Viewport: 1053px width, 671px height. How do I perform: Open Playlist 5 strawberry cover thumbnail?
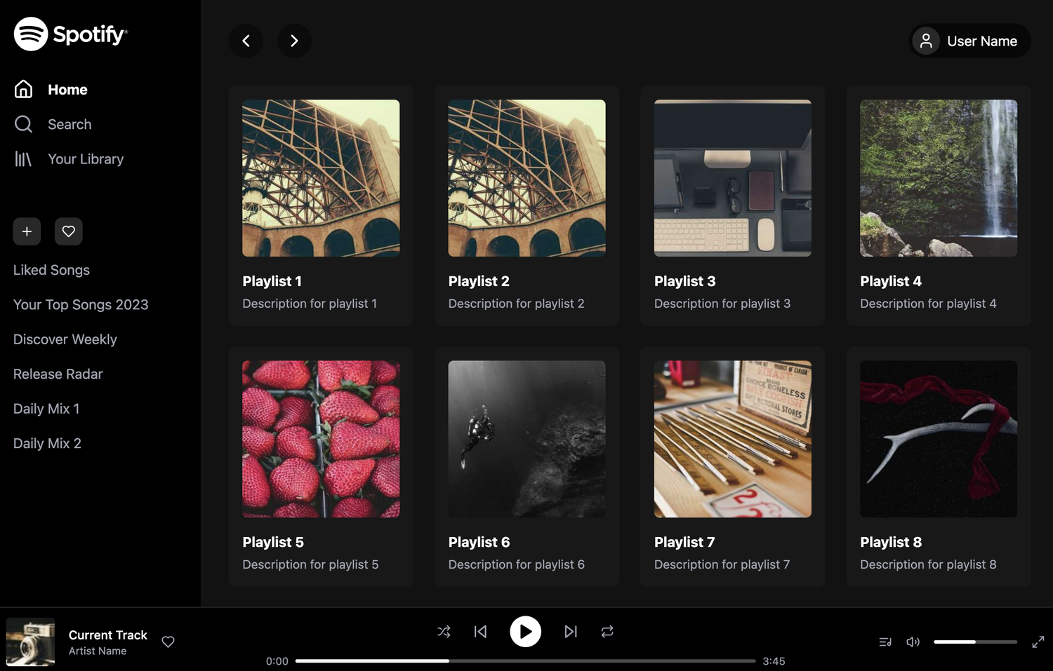point(321,439)
